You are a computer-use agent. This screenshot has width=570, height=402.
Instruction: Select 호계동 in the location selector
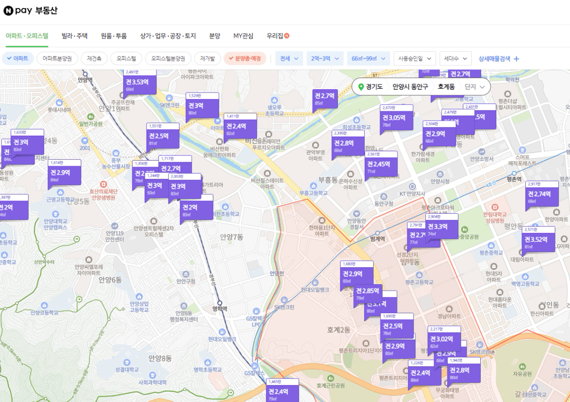tap(446, 87)
